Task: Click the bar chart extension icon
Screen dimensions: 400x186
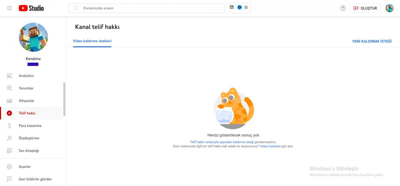Action: (x=232, y=7)
